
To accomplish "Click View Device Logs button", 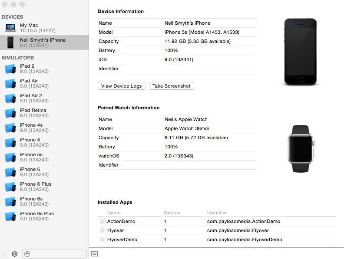I will click(121, 86).
